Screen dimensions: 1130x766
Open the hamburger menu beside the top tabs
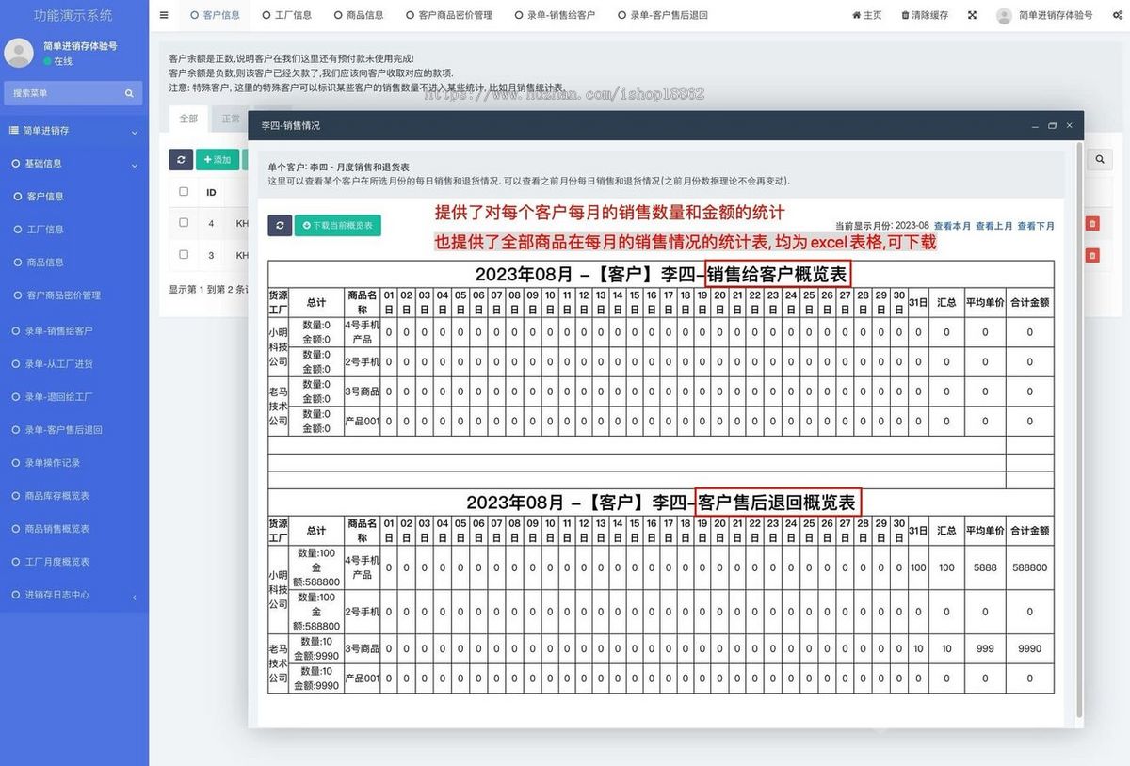click(163, 15)
